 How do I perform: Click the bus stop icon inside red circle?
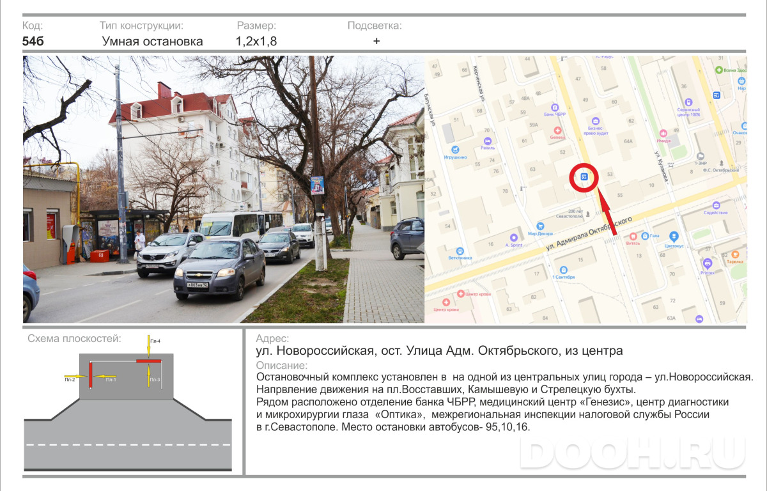click(584, 177)
